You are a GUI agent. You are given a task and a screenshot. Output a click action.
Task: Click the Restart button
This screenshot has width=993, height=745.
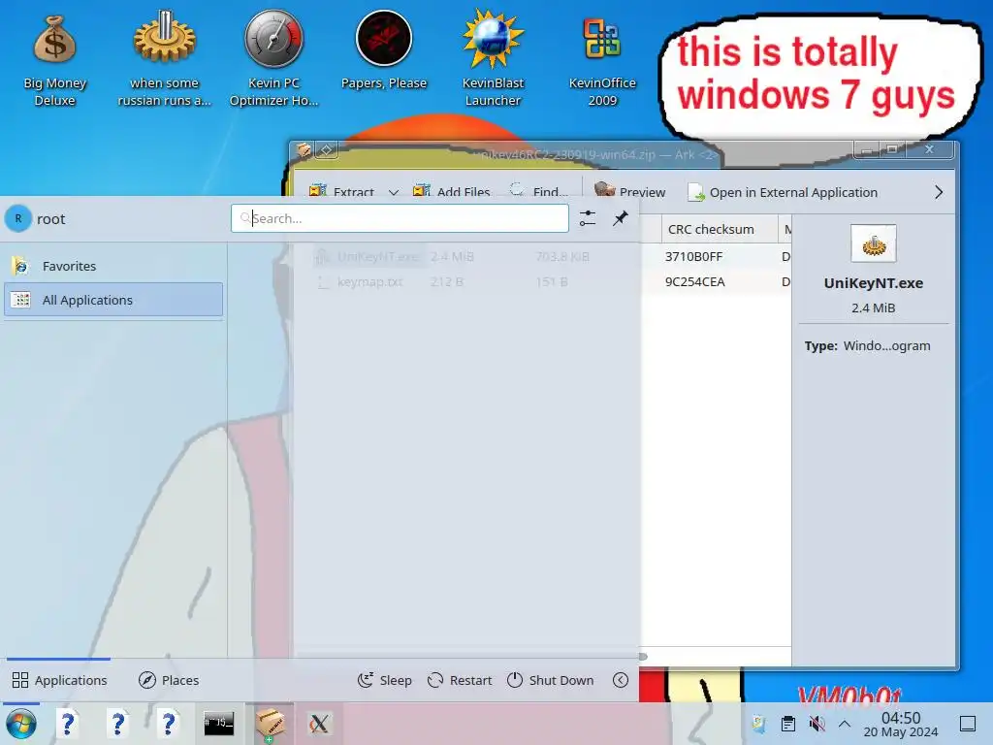tap(459, 680)
